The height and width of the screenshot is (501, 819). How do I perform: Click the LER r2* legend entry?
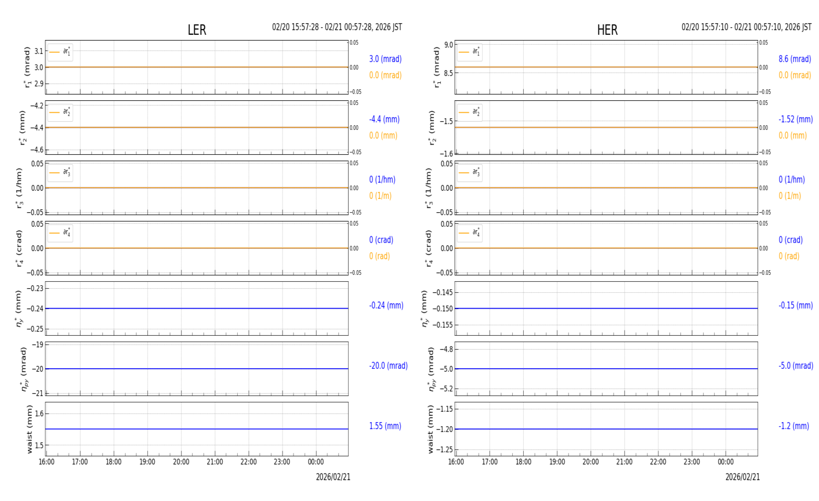(60, 112)
